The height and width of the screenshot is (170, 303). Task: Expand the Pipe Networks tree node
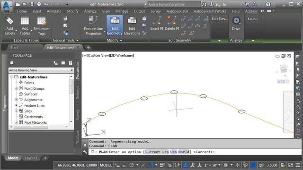click(x=16, y=122)
